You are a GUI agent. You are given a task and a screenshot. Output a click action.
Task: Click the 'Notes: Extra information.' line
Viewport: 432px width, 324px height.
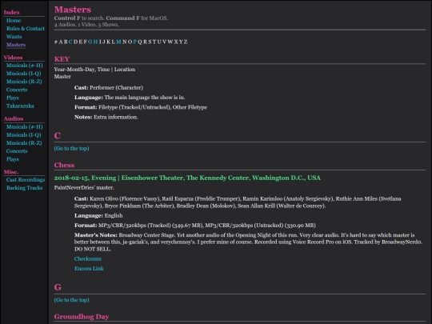click(106, 117)
